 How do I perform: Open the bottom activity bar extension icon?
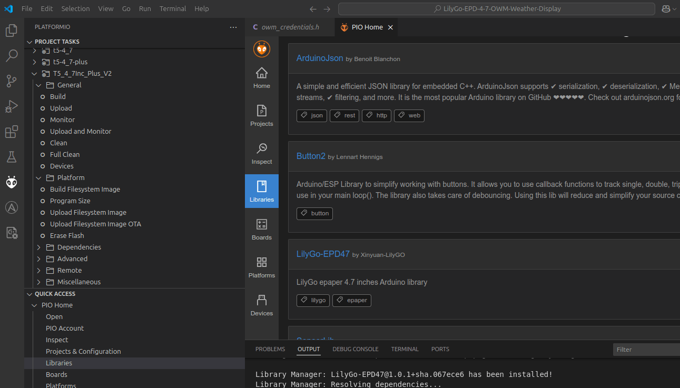pyautogui.click(x=12, y=233)
